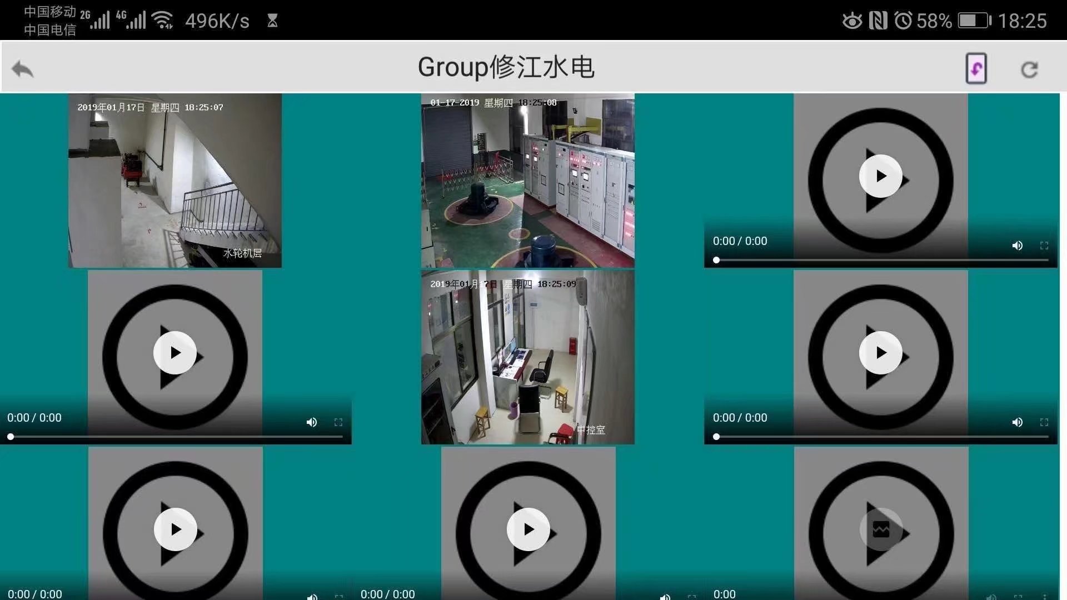Tap the back arrow icon
The image size is (1067, 600).
pyautogui.click(x=23, y=69)
